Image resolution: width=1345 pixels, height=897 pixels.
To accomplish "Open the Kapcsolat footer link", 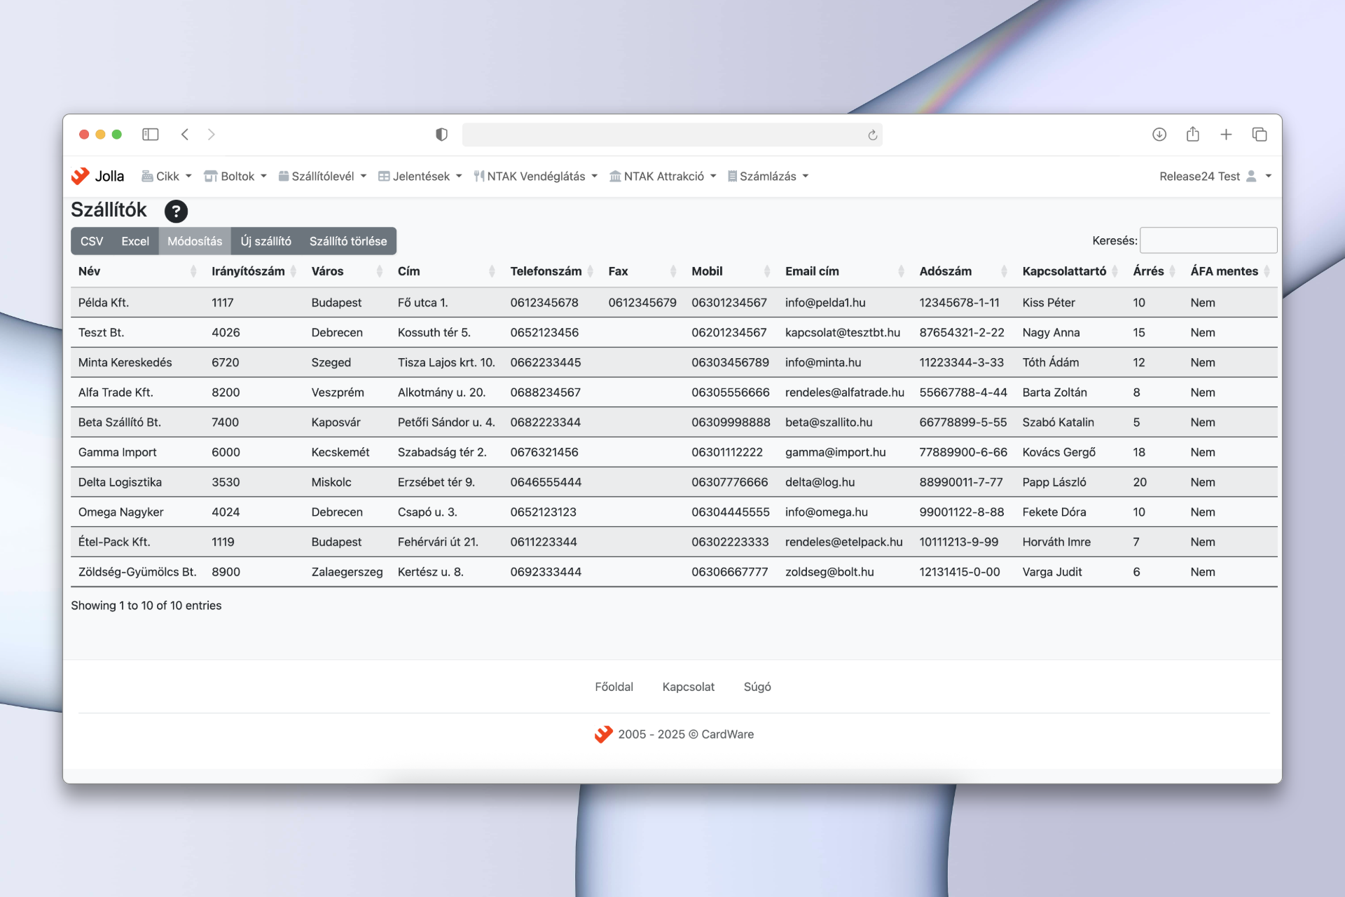I will (x=689, y=687).
